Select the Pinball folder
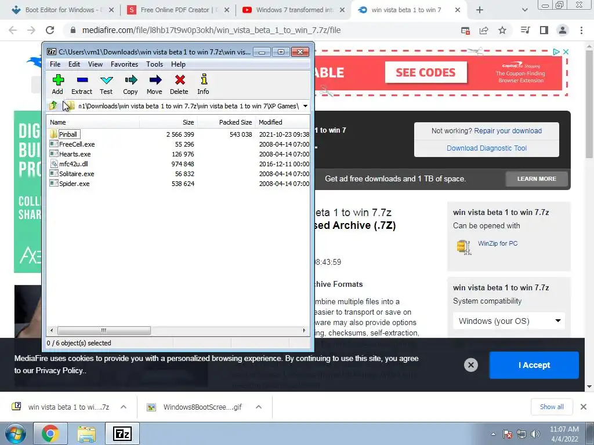 point(68,134)
